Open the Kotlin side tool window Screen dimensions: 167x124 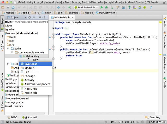coord(165,23)
